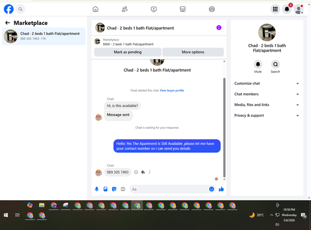Open the Windows Start button
Viewport: 311px width, 230px height.
point(6,215)
